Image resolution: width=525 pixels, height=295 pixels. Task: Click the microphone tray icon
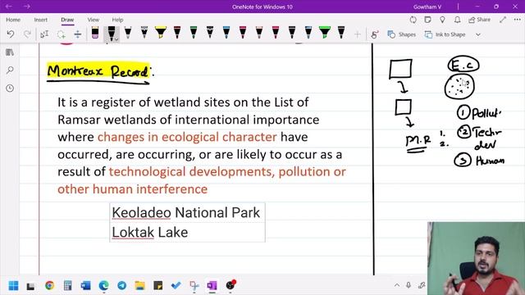(409, 285)
